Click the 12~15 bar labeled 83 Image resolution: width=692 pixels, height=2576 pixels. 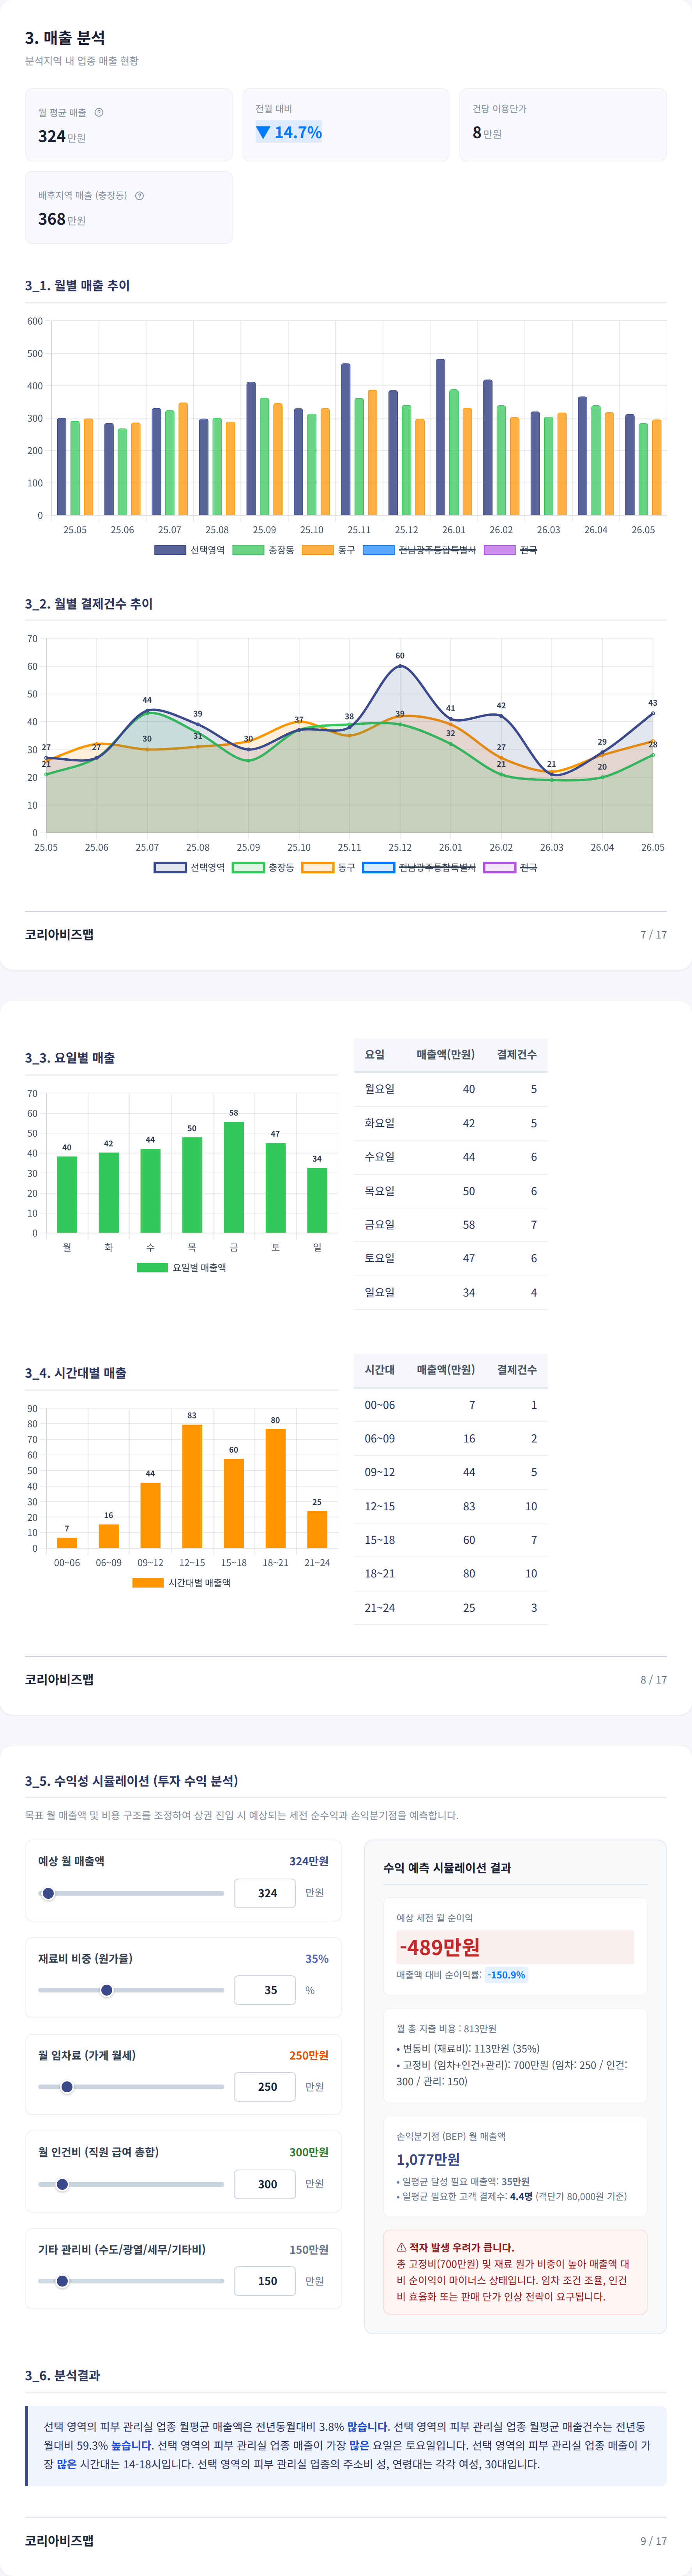coord(192,1486)
